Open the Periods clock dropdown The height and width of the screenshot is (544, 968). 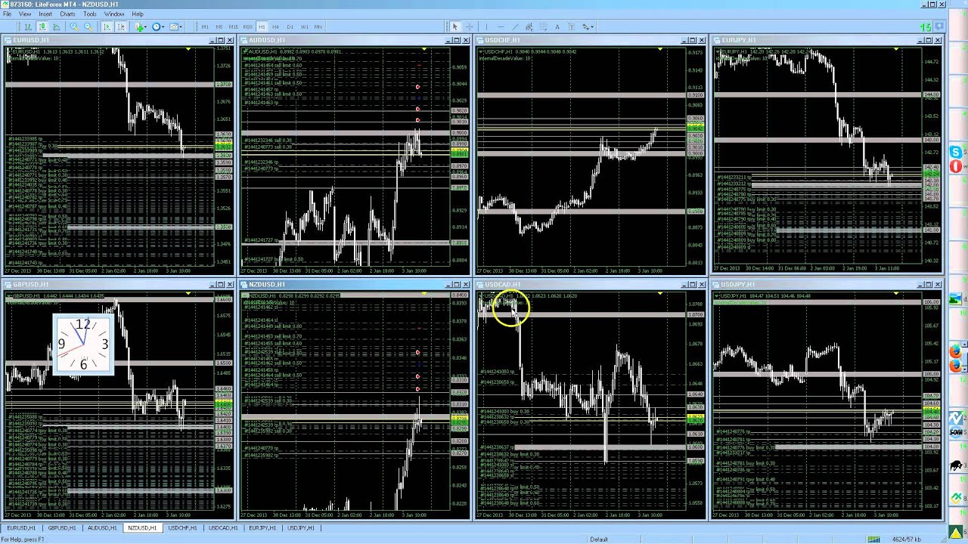pos(158,26)
